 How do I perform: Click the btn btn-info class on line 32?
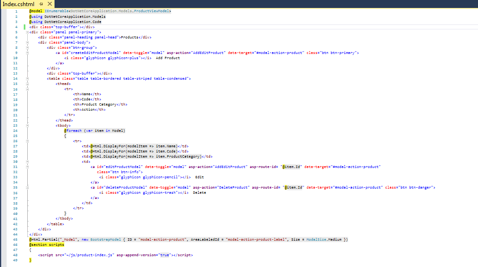click(120, 172)
